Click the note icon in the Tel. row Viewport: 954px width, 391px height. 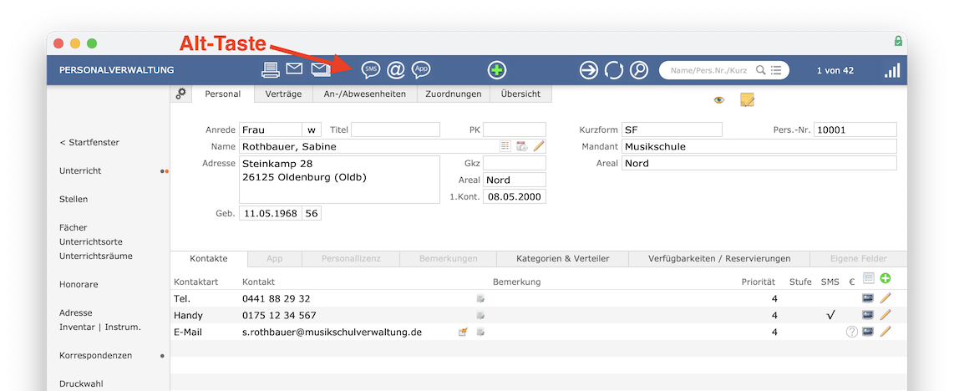coord(480,298)
